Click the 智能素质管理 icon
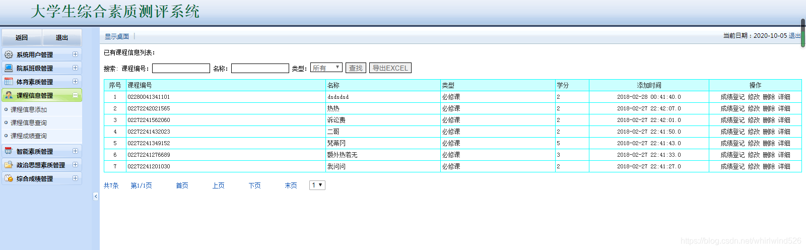This screenshot has height=250, width=806. pyautogui.click(x=9, y=151)
